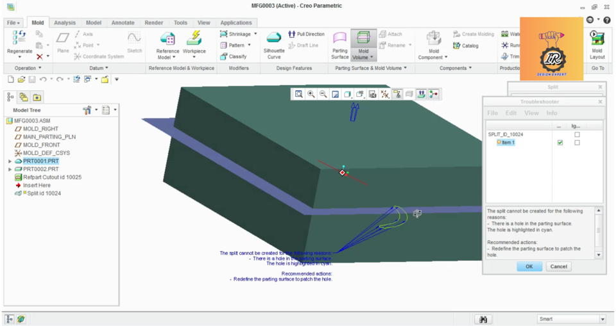Expand the Datum group dropdown
Viewport: 616px width, 326px height.
(99, 68)
